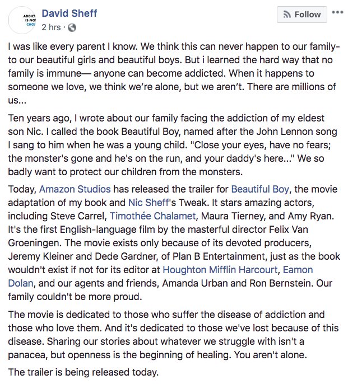This screenshot has height=384, width=348.
Task: Follow David Sheff with the Follow button
Action: click(301, 15)
